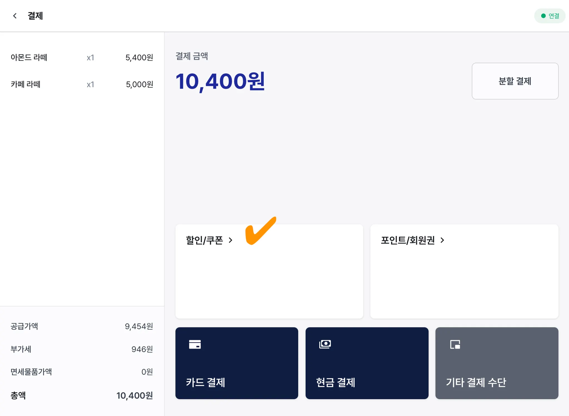Image resolution: width=569 pixels, height=416 pixels.
Task: Choose 현금 결제 cash payment
Action: (367, 363)
